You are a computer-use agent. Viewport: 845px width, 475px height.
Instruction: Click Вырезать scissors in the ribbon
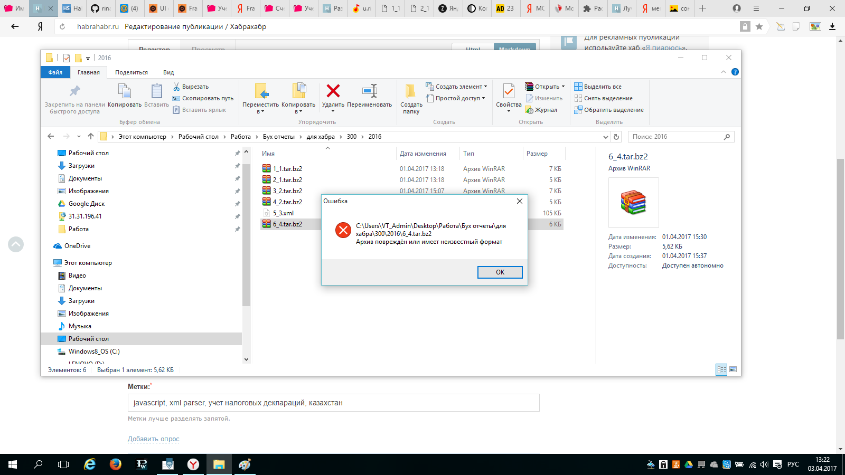(191, 87)
